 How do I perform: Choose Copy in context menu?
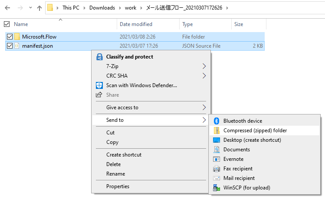pyautogui.click(x=112, y=142)
